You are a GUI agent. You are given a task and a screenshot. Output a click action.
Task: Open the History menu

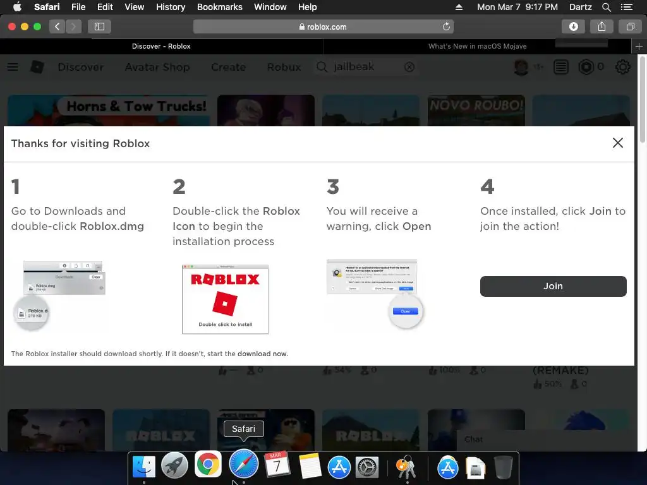point(171,7)
